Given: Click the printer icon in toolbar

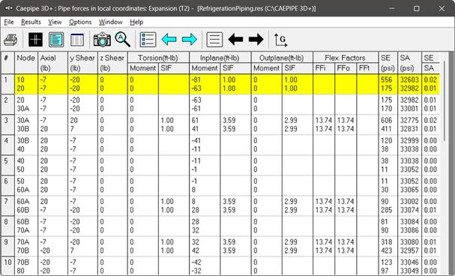Looking at the screenshot, I should [x=10, y=40].
